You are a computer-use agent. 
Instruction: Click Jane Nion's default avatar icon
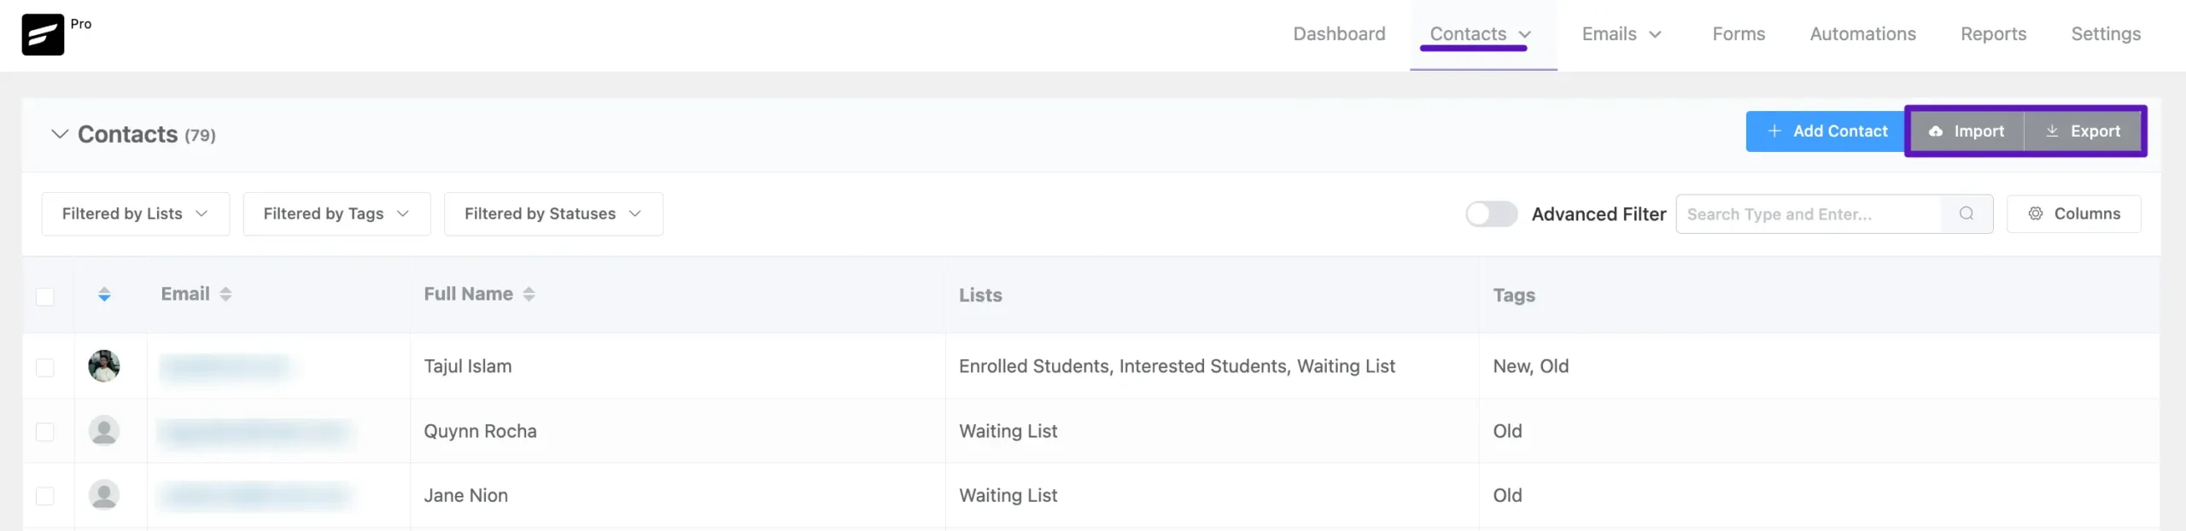104,495
